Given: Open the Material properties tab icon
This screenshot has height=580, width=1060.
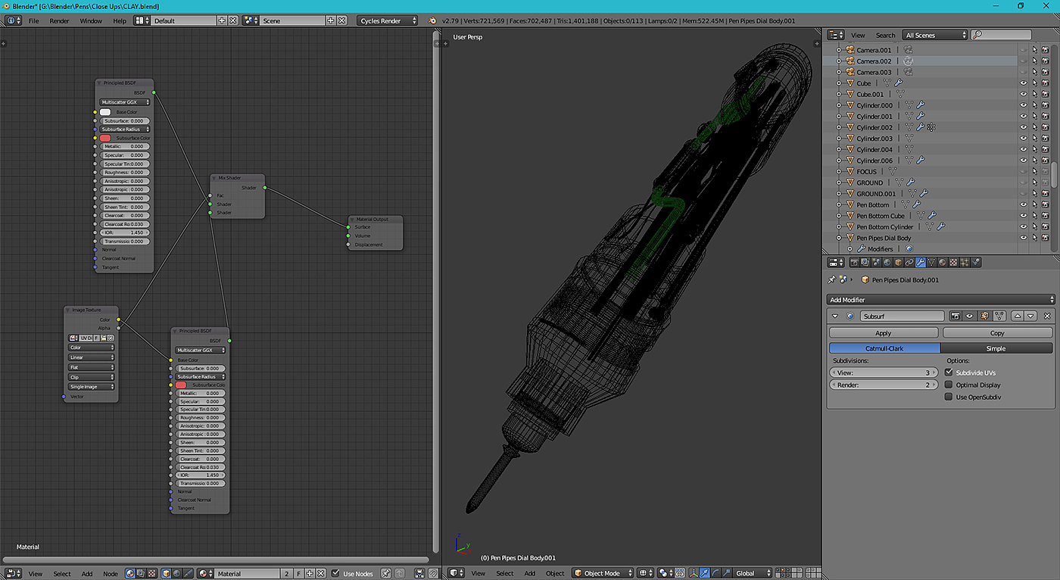Looking at the screenshot, I should [943, 263].
